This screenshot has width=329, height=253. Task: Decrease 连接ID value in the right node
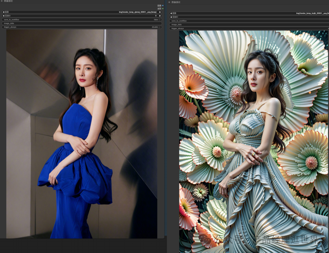pyautogui.click(x=171, y=17)
